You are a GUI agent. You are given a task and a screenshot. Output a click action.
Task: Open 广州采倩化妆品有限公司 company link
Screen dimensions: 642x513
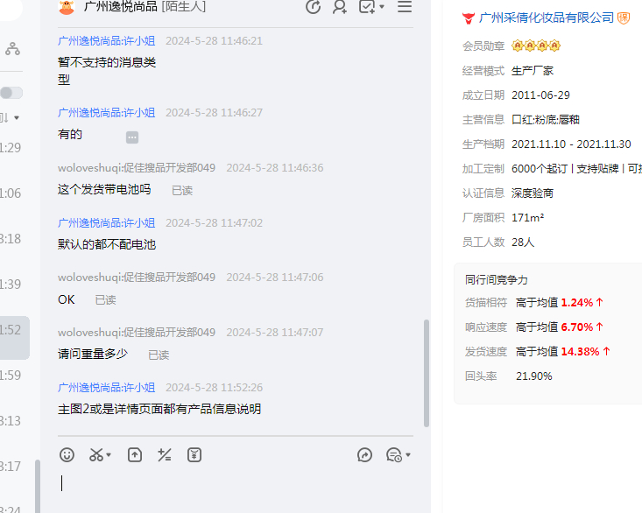pos(547,18)
